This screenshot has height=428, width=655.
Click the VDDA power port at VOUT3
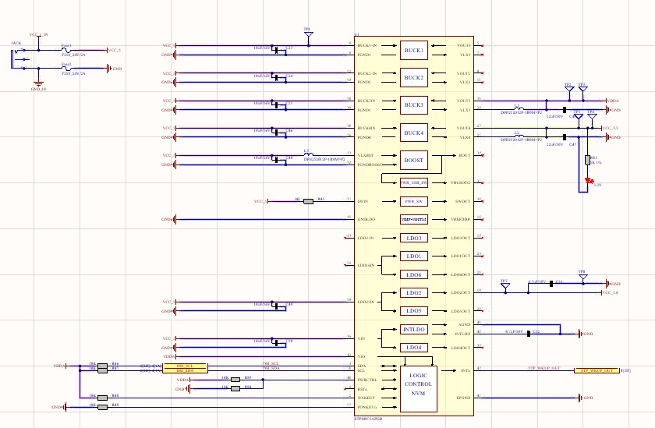pos(612,101)
